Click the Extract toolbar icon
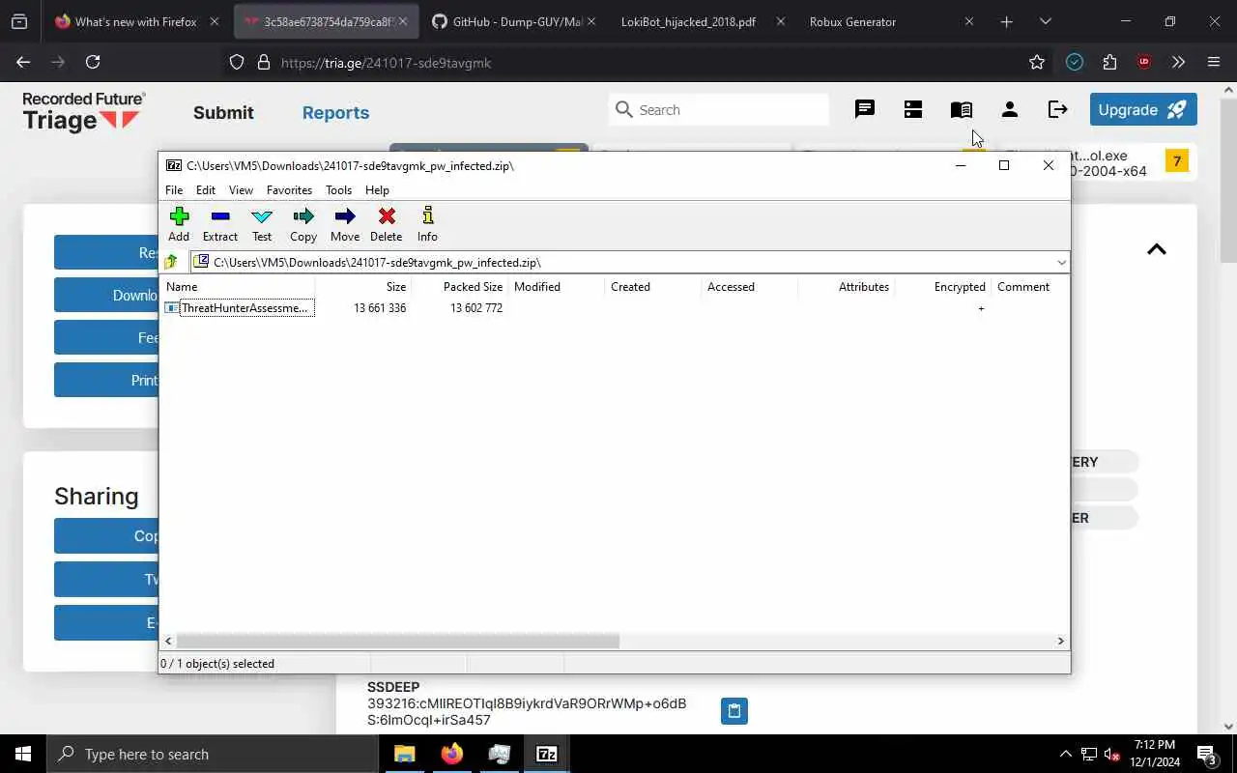The image size is (1237, 773). point(220,224)
